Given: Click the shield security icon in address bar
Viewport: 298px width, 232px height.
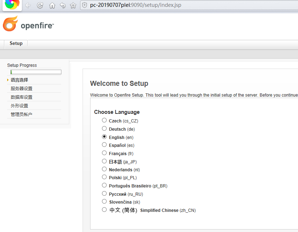Looking at the screenshot, I should (85, 5).
